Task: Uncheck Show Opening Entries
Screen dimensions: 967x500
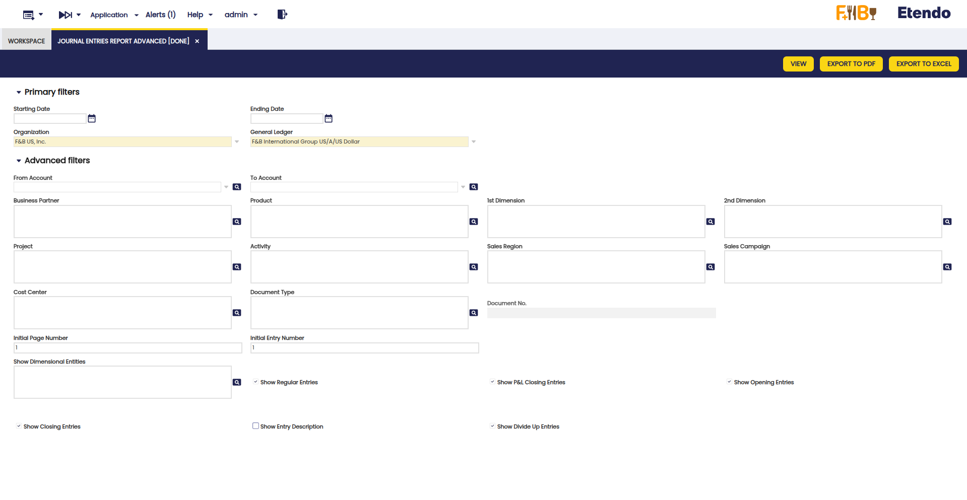Action: pyautogui.click(x=729, y=382)
